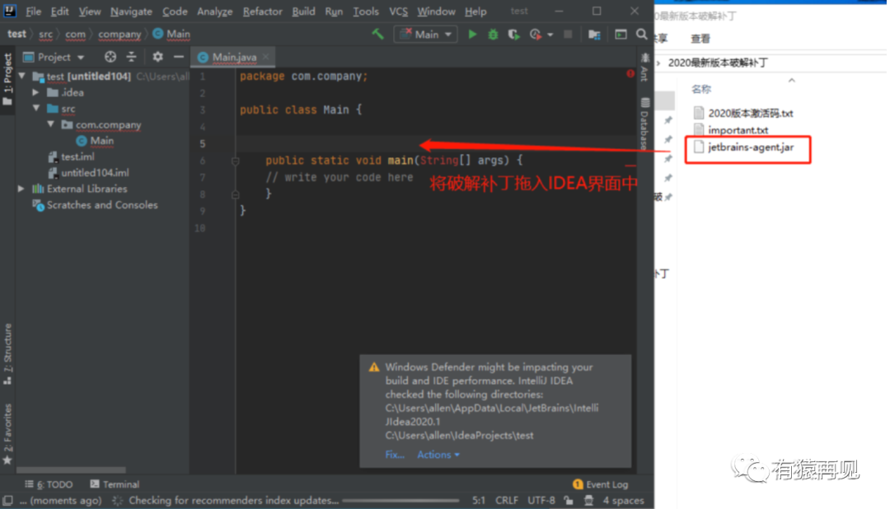
Task: Open the select Run/Debug layout icon
Action: tap(621, 35)
